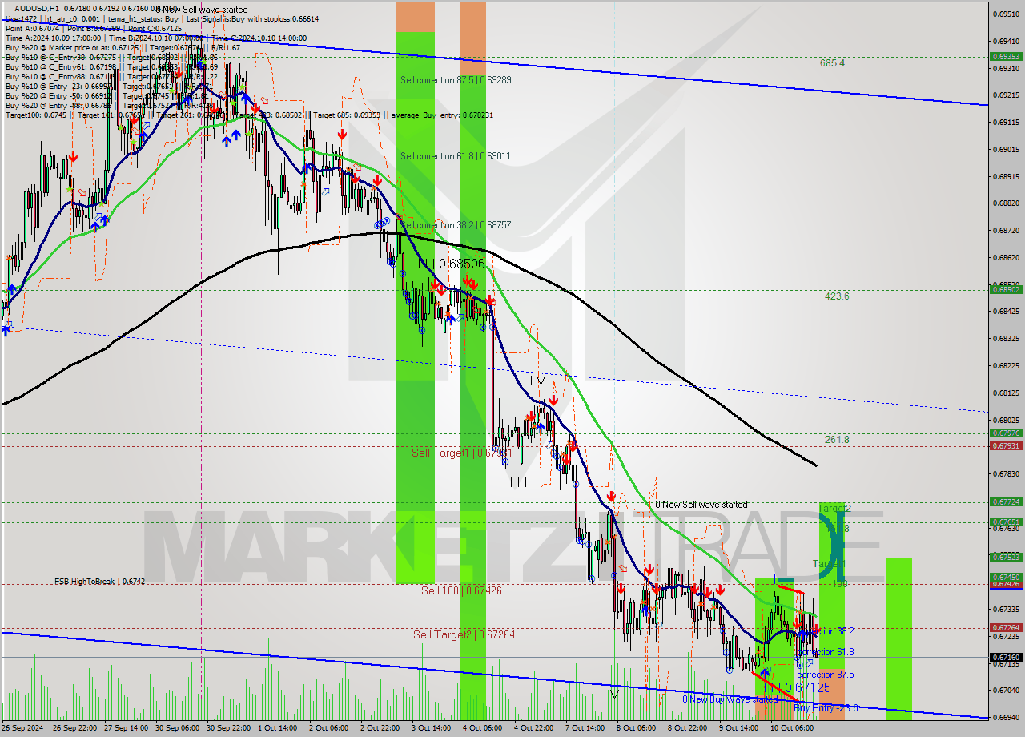Click '2 Oct 22:00' on time axis
The image size is (1025, 737).
pyautogui.click(x=382, y=728)
